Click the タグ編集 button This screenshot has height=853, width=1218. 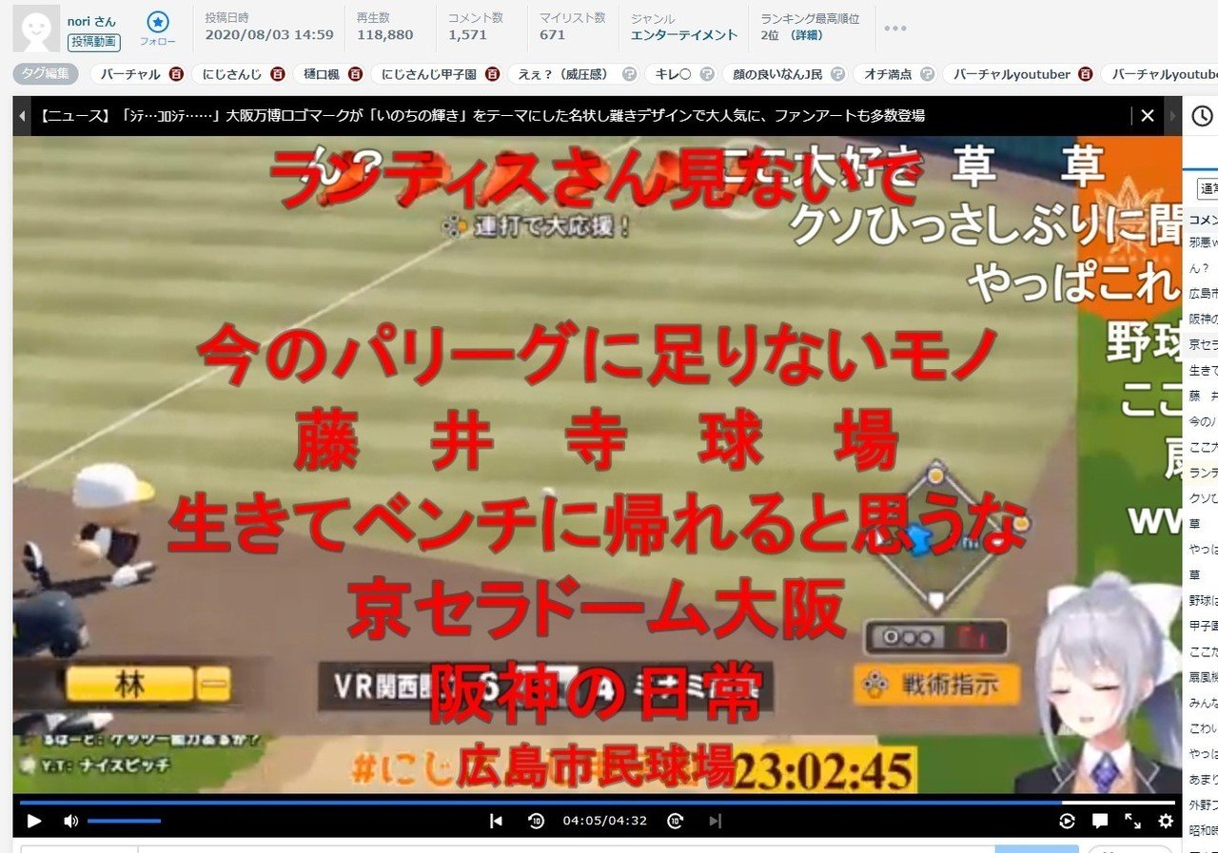click(x=47, y=73)
